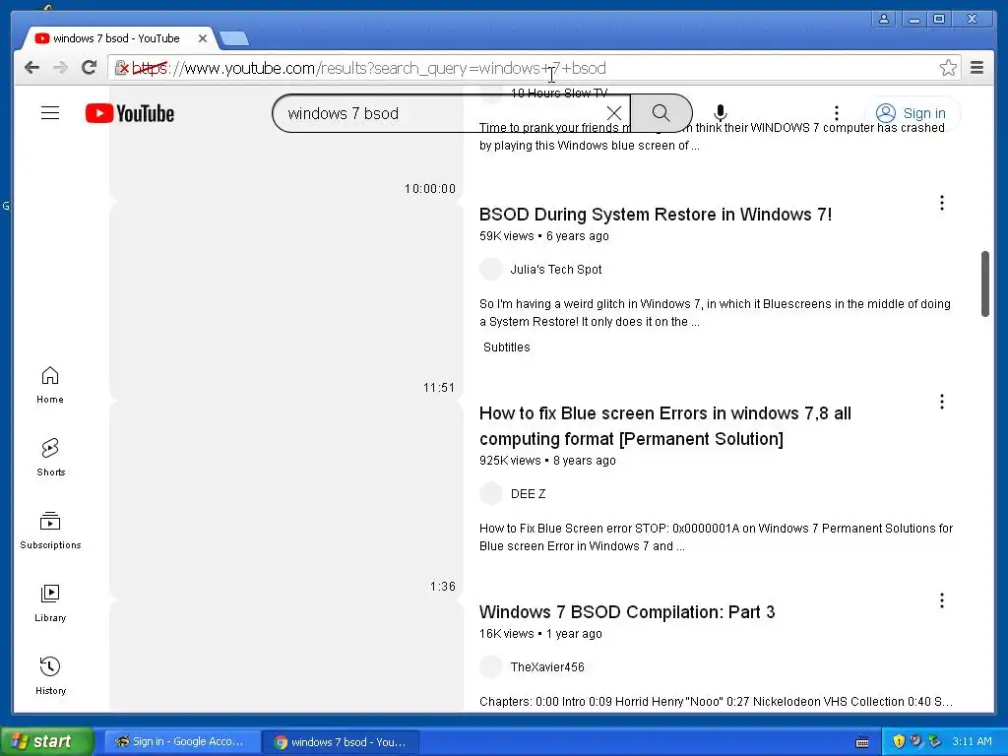Open the YouTube settings three-dot menu

[x=837, y=114]
